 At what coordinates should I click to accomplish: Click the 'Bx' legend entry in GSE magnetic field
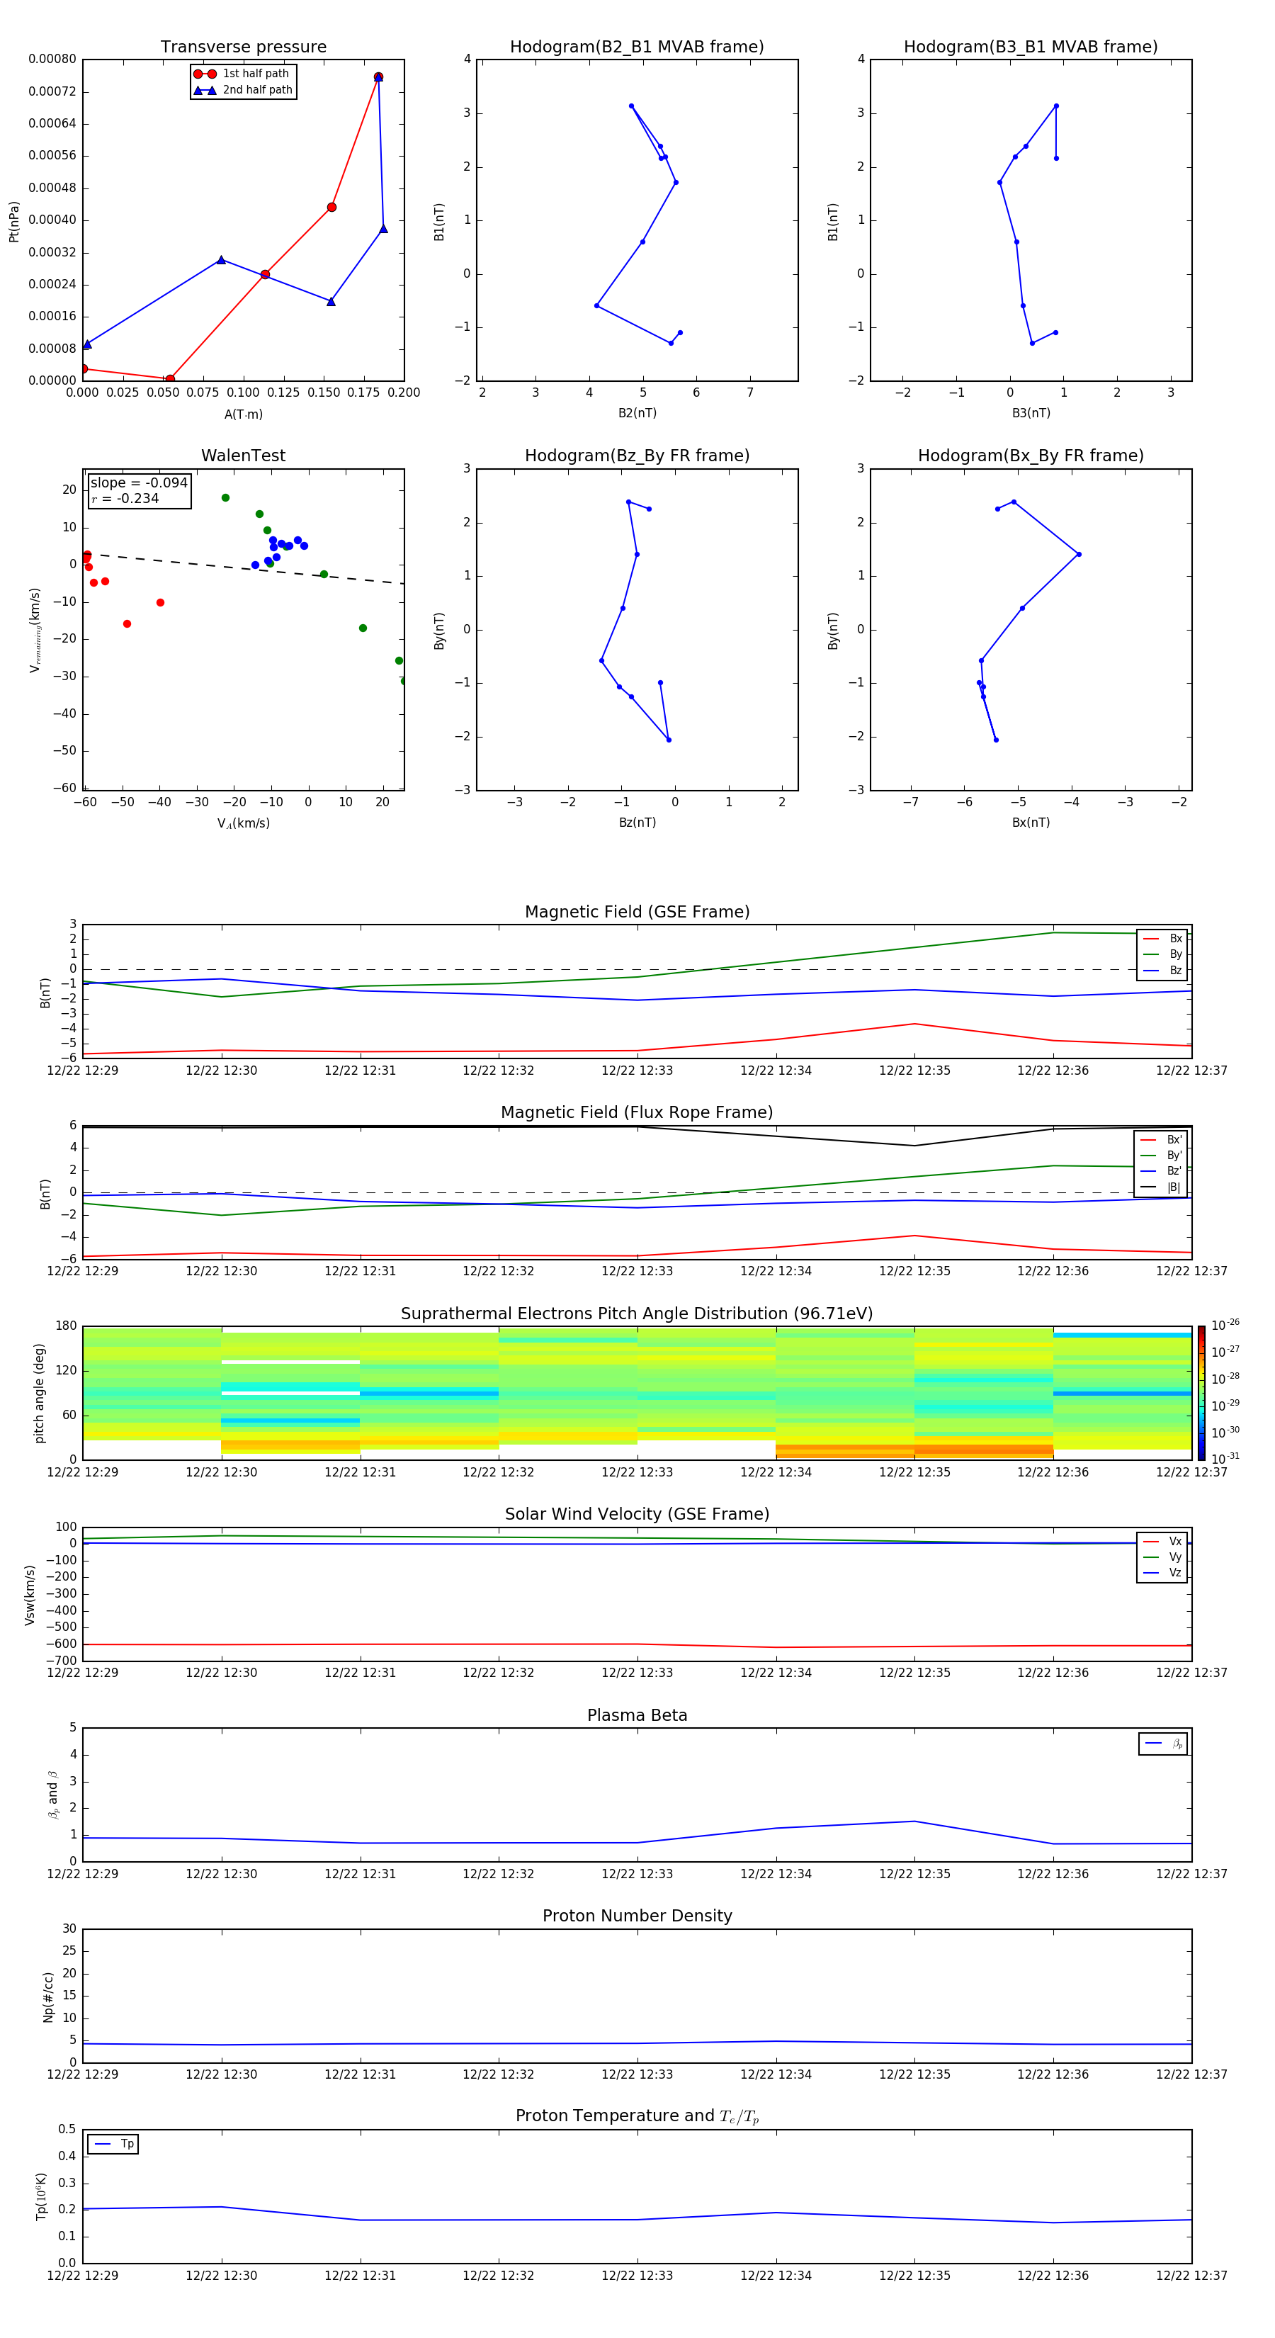[1162, 939]
